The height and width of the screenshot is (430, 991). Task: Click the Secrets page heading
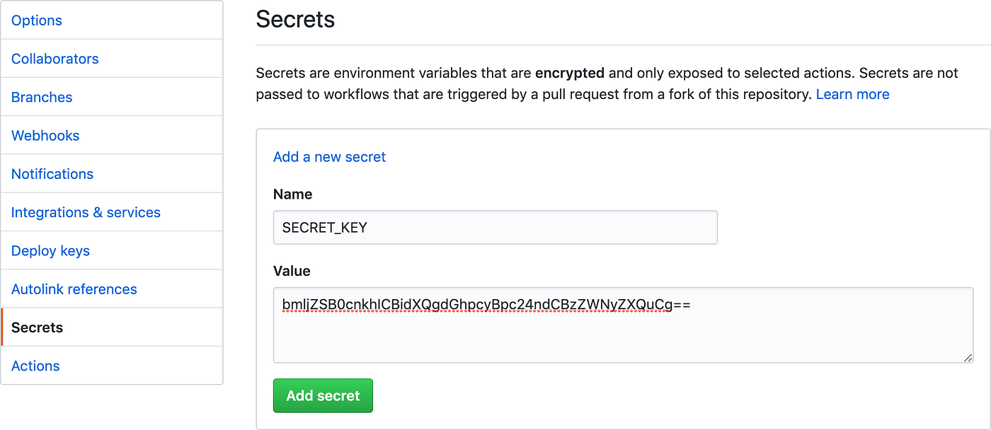tap(295, 19)
